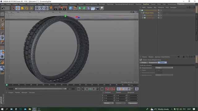This screenshot has height=111, width=198.
Task: Open the Представление dropdown
Action: (x=164, y=68)
